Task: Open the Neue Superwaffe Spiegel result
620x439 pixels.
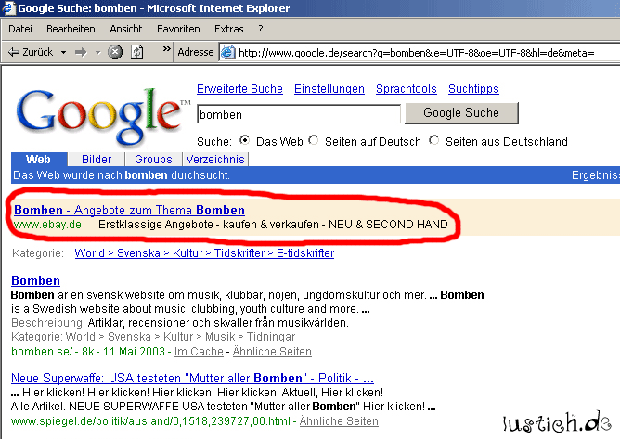Action: [x=192, y=378]
